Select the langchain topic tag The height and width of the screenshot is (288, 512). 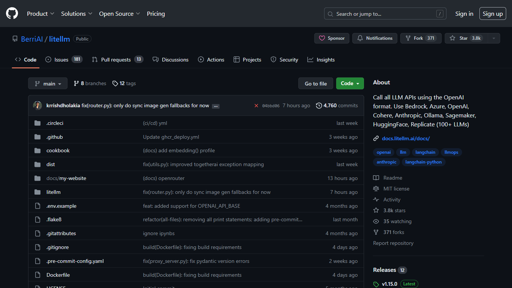click(425, 152)
